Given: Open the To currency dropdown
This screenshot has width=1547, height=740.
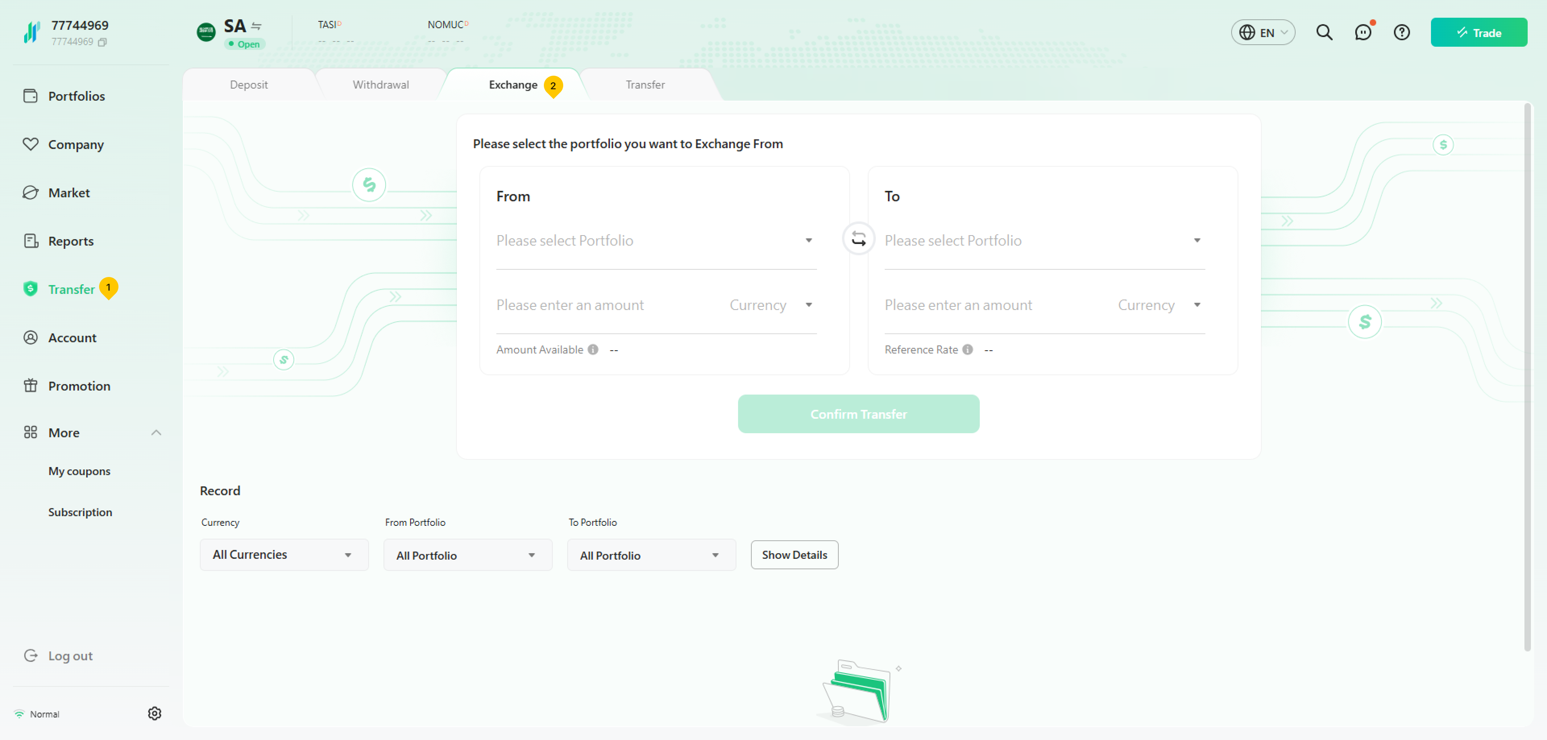Looking at the screenshot, I should [x=1159, y=305].
